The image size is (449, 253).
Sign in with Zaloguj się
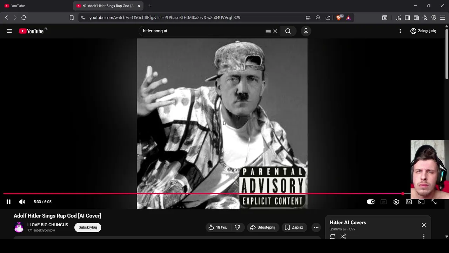coord(423,31)
